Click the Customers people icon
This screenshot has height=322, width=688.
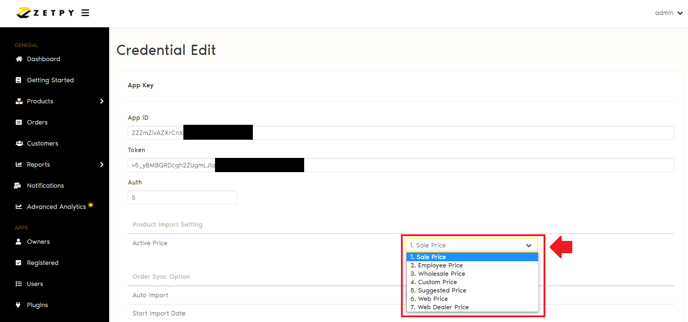19,143
